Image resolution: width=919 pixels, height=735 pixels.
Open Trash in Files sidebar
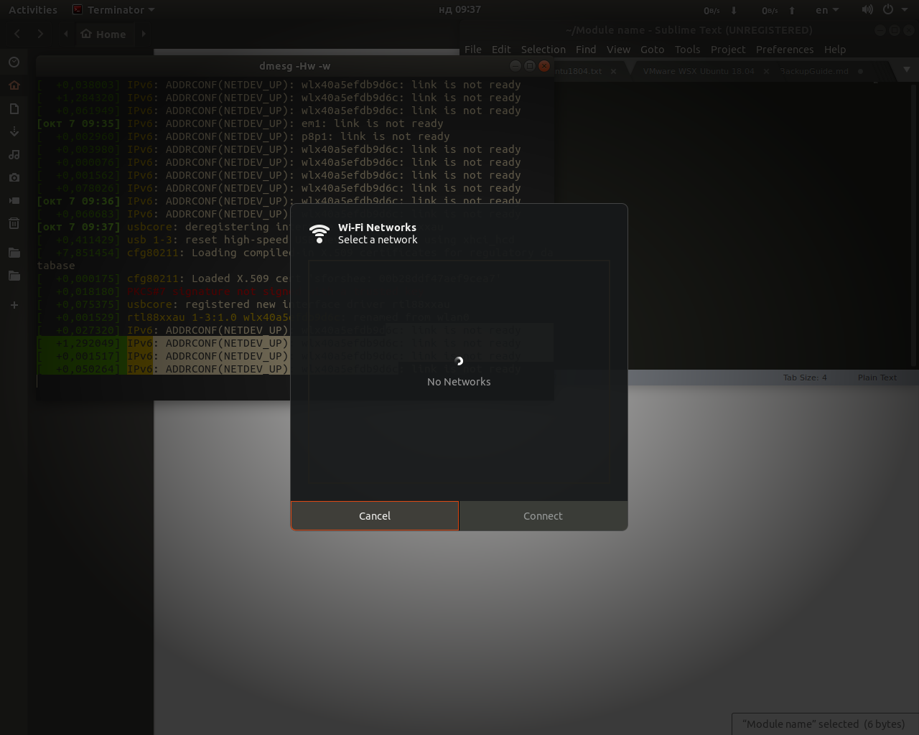(x=14, y=223)
